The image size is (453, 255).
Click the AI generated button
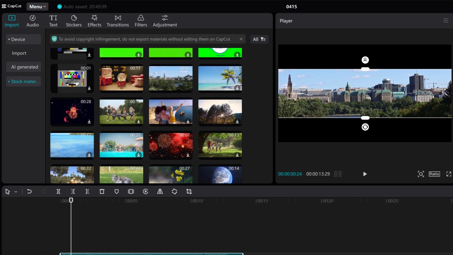pos(24,67)
